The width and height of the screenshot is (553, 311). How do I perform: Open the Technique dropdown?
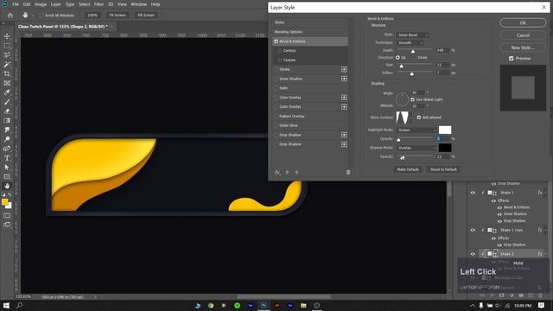point(410,42)
